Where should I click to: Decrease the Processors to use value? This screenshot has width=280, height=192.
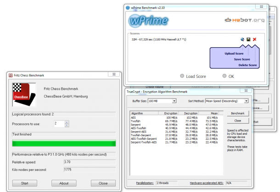pos(67,125)
